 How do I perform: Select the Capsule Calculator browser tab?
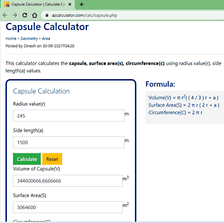pyautogui.click(x=38, y=4)
